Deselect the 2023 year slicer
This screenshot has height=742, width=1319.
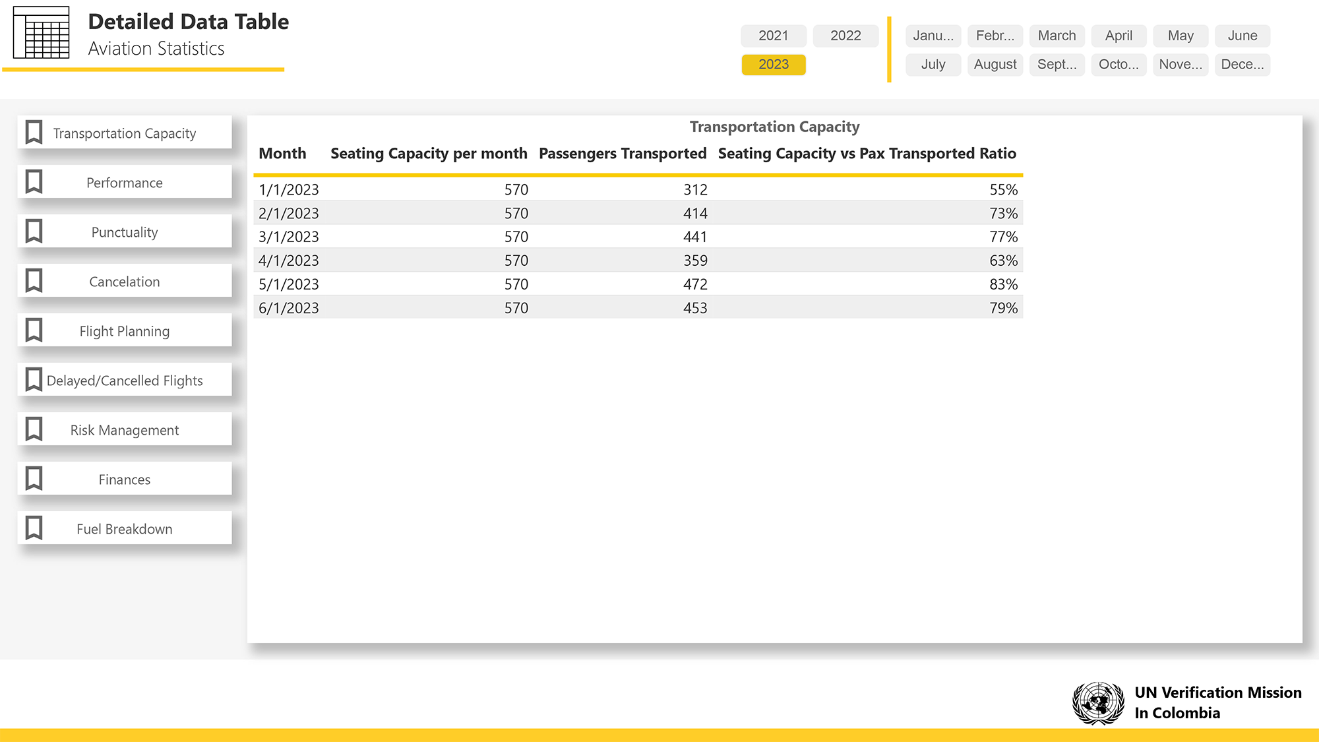click(x=774, y=65)
